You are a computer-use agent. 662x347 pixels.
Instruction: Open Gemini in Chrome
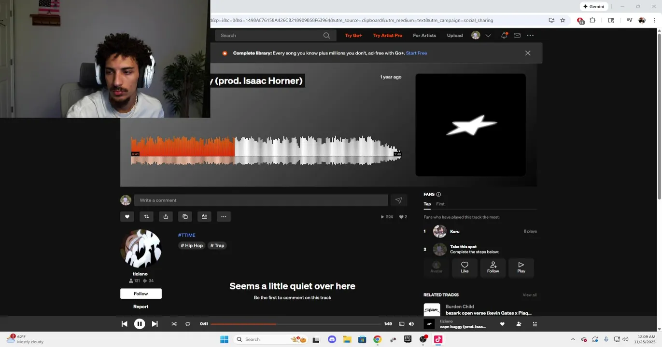[593, 6]
